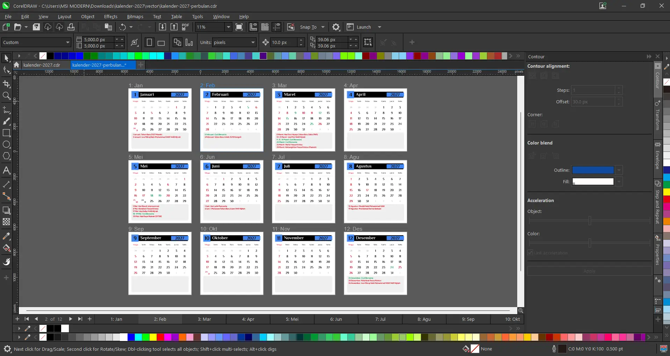Image resolution: width=670 pixels, height=356 pixels.
Task: Click Publish to PDF icon
Action: 186,27
